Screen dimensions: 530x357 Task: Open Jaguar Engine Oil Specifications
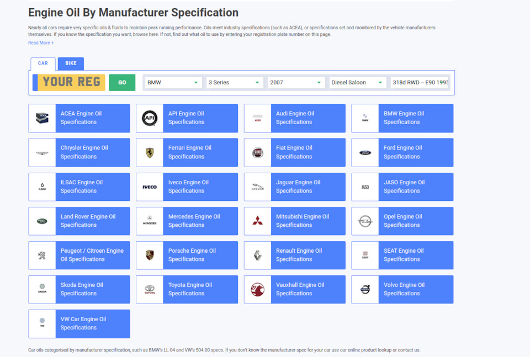(295, 187)
